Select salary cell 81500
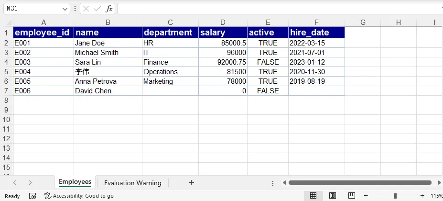443x201 pixels. (x=223, y=72)
